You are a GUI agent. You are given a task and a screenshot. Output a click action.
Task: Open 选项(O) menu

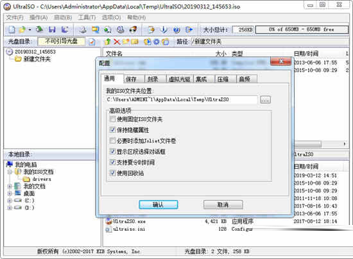(111, 17)
